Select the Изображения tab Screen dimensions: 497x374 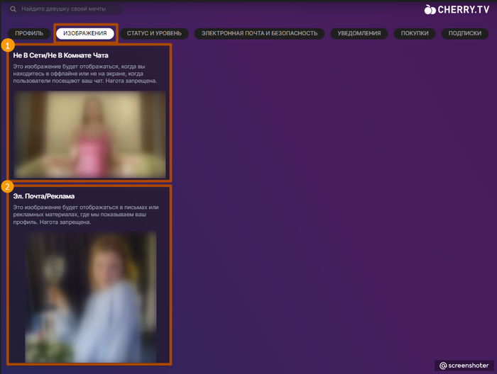tap(85, 33)
